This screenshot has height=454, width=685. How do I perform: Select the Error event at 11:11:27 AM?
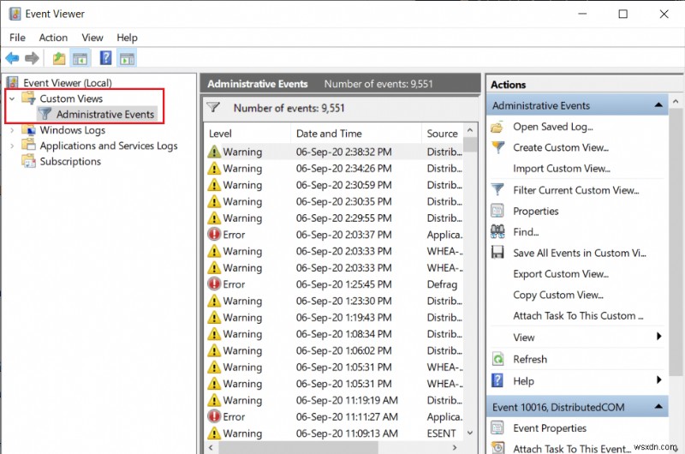coord(335,417)
